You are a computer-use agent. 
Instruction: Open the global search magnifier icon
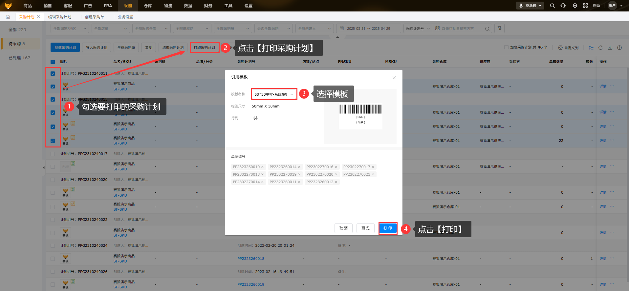click(553, 6)
